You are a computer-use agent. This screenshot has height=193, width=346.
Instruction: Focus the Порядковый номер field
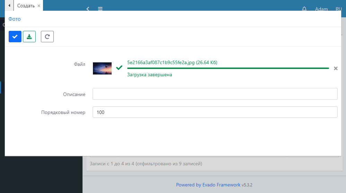pyautogui.click(x=215, y=112)
